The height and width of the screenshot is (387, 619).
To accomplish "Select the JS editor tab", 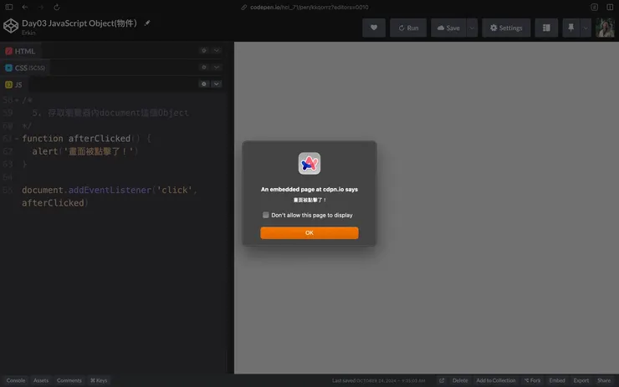I will click(x=14, y=84).
